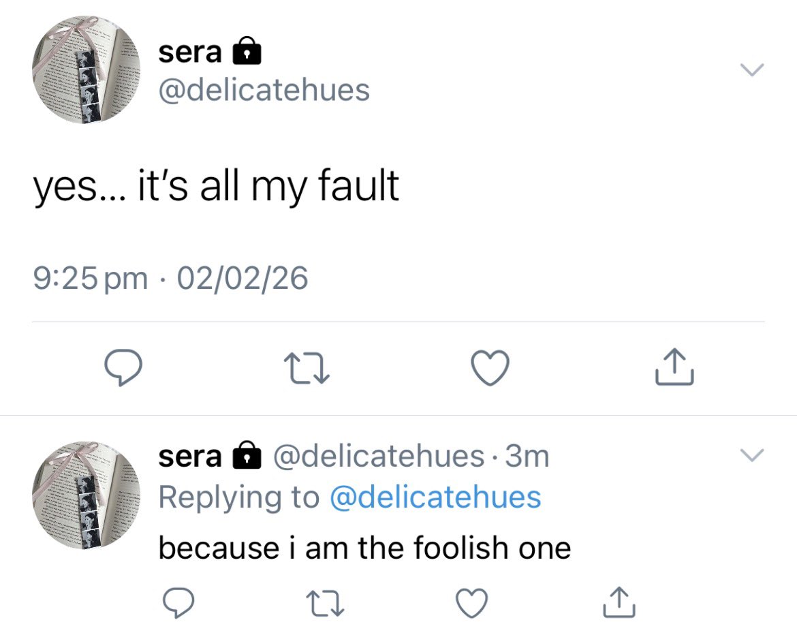Open the reply text 'because i am the foolish one'
This screenshot has height=635, width=797.
pyautogui.click(x=364, y=548)
